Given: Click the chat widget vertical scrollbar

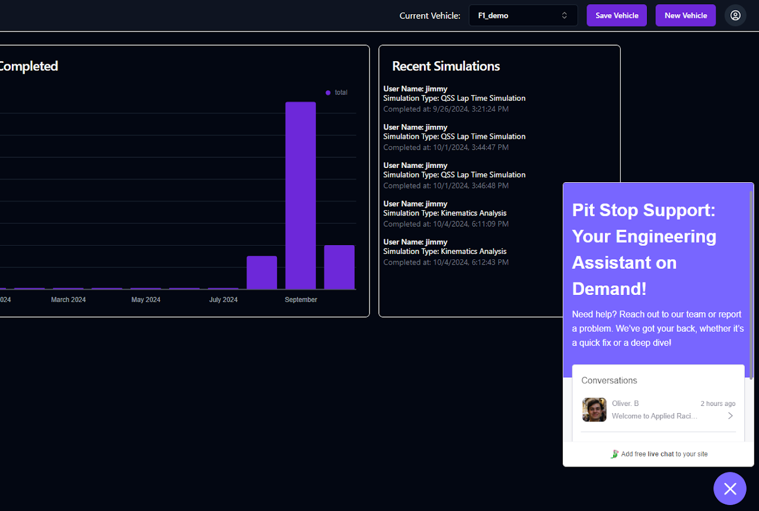Looking at the screenshot, I should click(751, 285).
